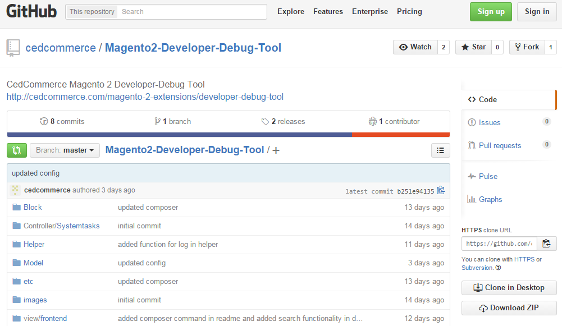Click the branch fork icon beside 1 branch
The height and width of the screenshot is (326, 562).
click(x=157, y=121)
